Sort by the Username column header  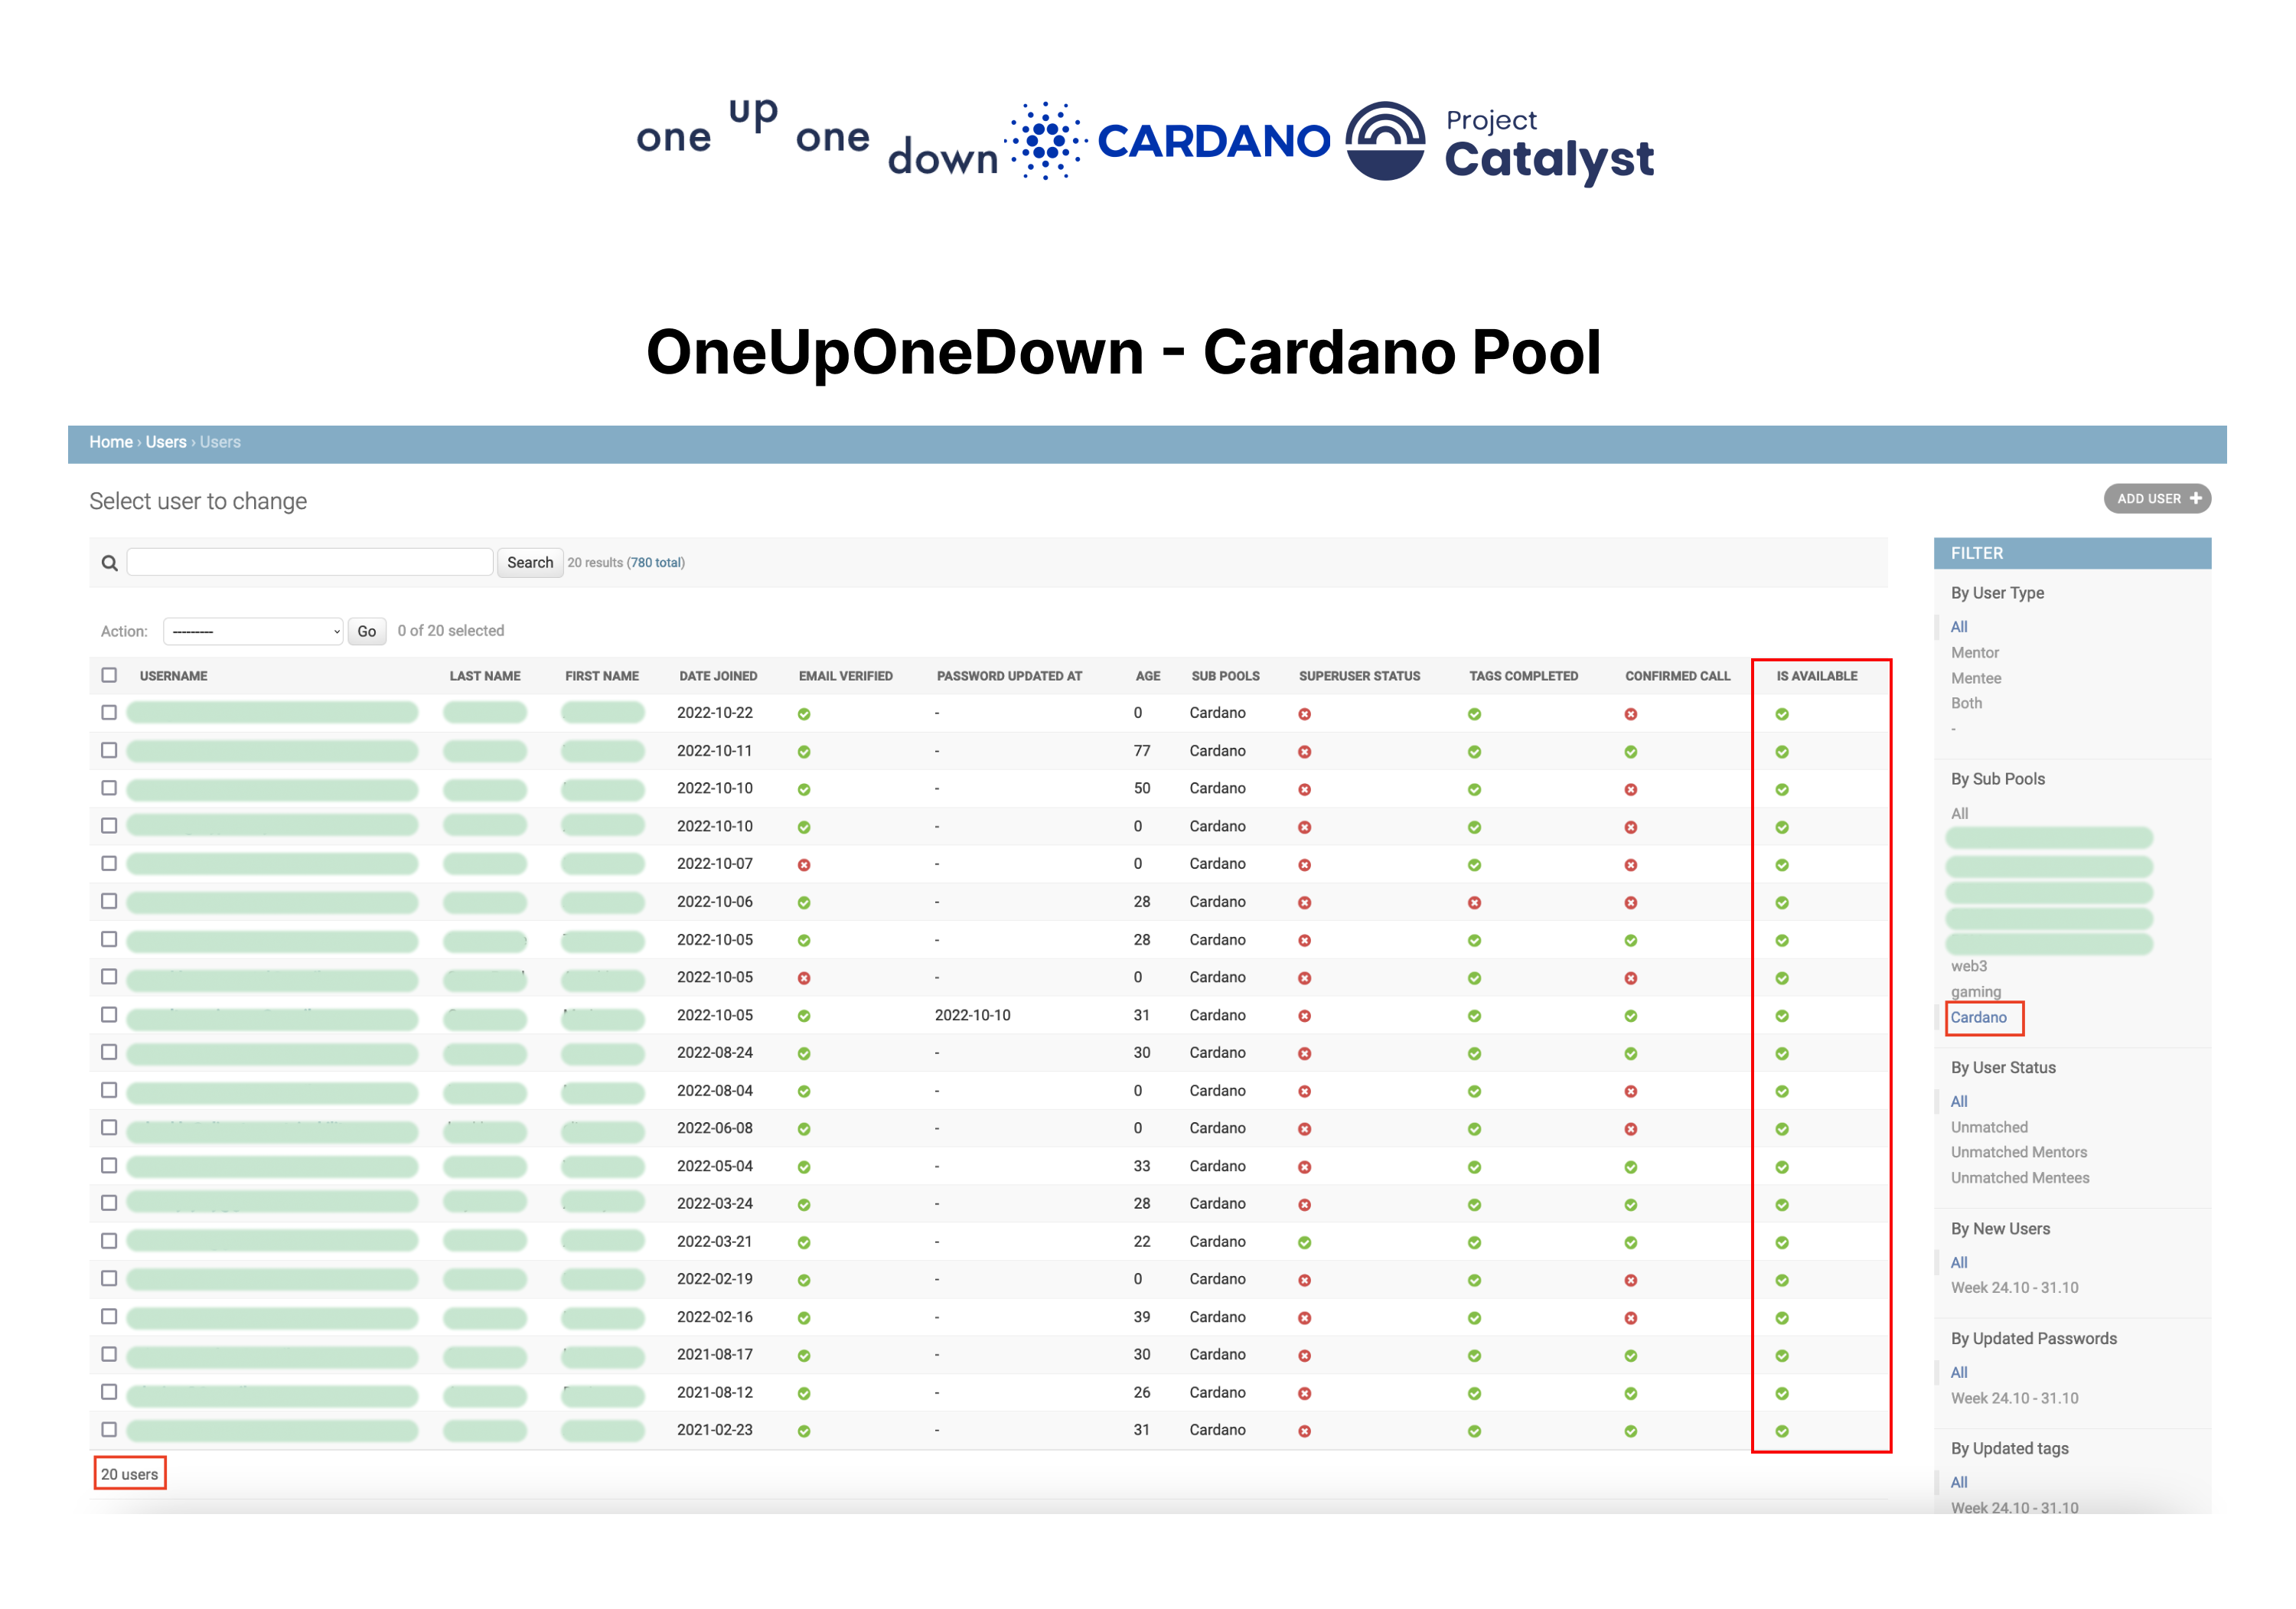tap(173, 676)
